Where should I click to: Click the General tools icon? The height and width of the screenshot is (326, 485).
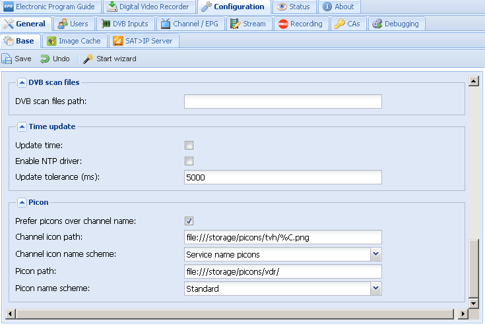[9, 24]
